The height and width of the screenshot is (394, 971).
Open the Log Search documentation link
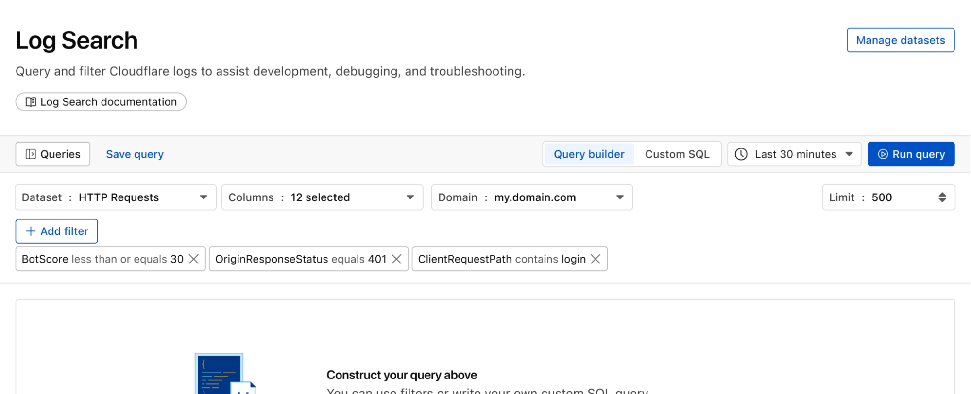tap(101, 102)
